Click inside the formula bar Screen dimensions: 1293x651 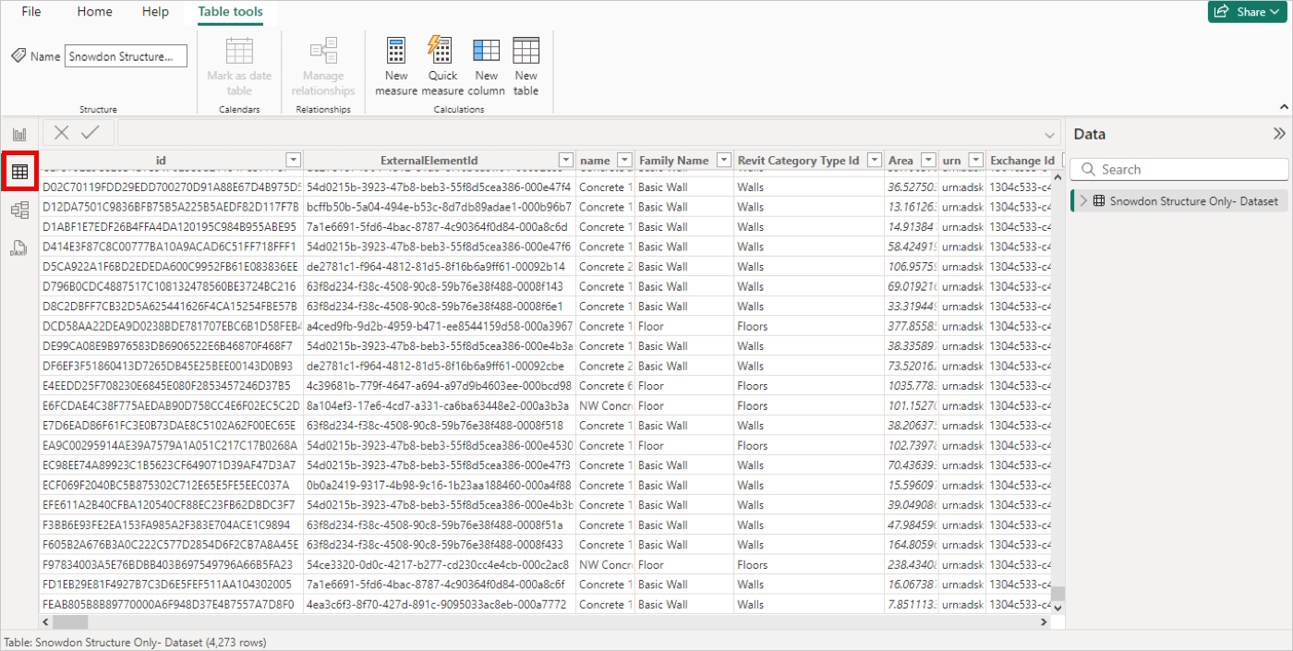point(589,133)
